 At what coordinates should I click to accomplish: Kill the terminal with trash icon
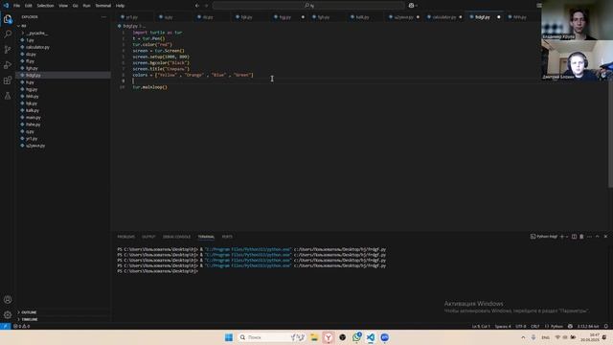pyautogui.click(x=581, y=237)
